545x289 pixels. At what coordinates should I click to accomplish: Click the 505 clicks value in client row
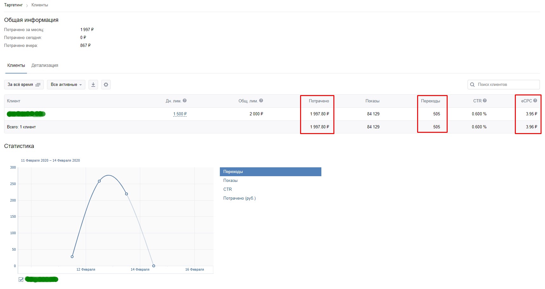coord(437,114)
